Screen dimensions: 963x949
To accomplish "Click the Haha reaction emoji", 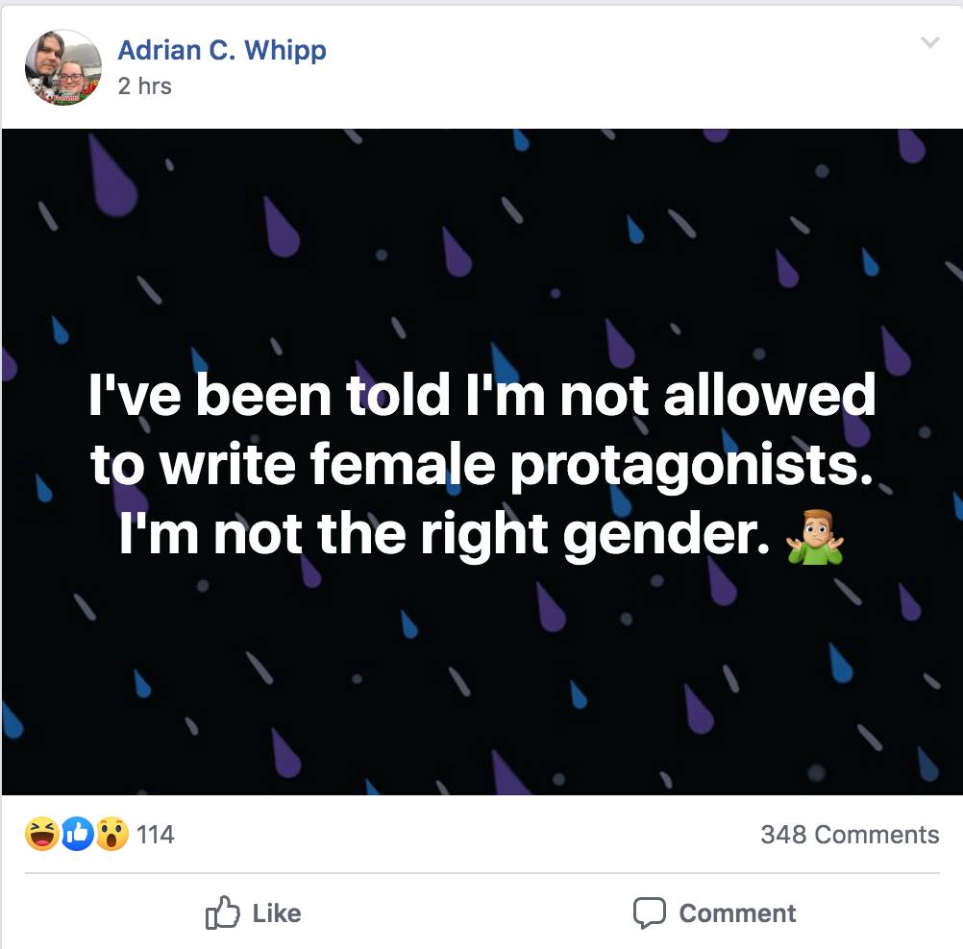I will pyautogui.click(x=42, y=835).
